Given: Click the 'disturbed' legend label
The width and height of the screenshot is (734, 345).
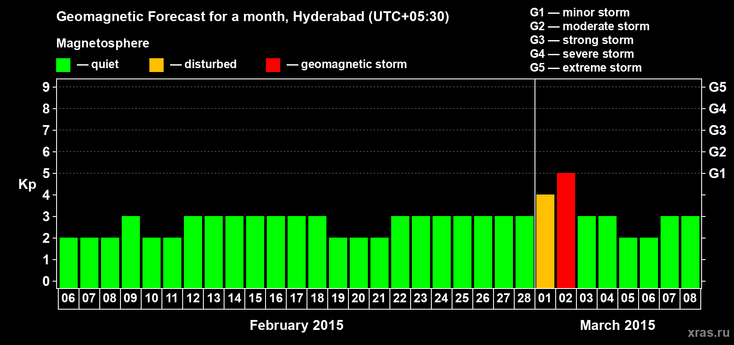Looking at the screenshot, I should pyautogui.click(x=210, y=64).
